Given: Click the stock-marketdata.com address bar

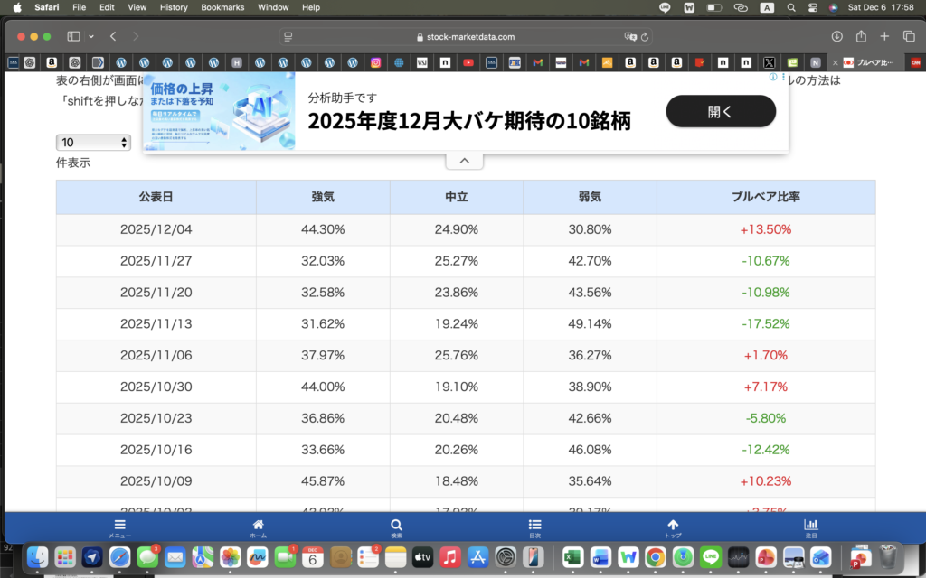Looking at the screenshot, I should 466,37.
